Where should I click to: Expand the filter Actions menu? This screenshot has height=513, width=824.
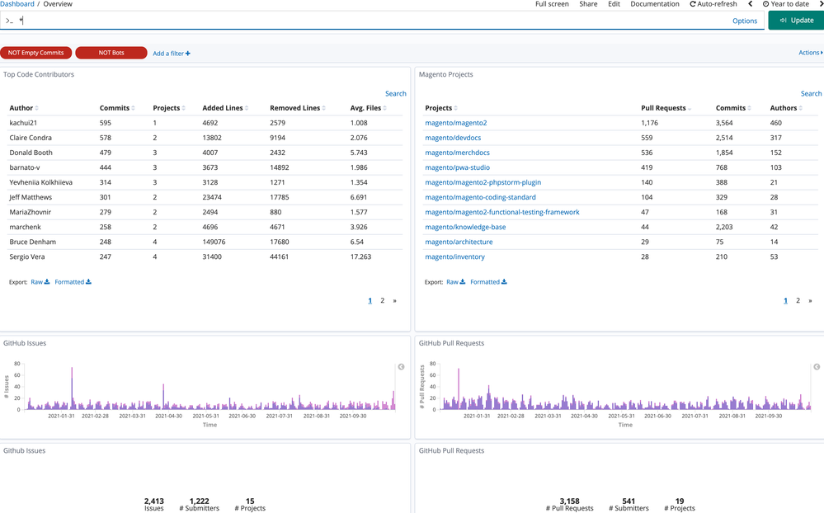(810, 53)
